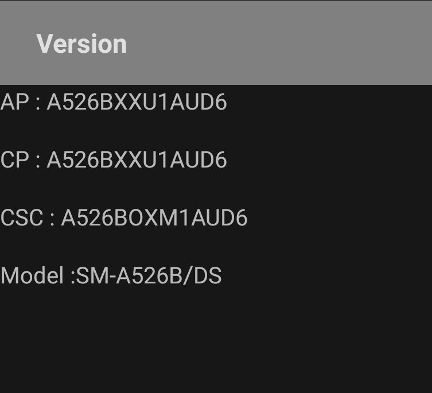432x393 pixels.
Task: Click the AP label text
Action: pyautogui.click(x=14, y=102)
